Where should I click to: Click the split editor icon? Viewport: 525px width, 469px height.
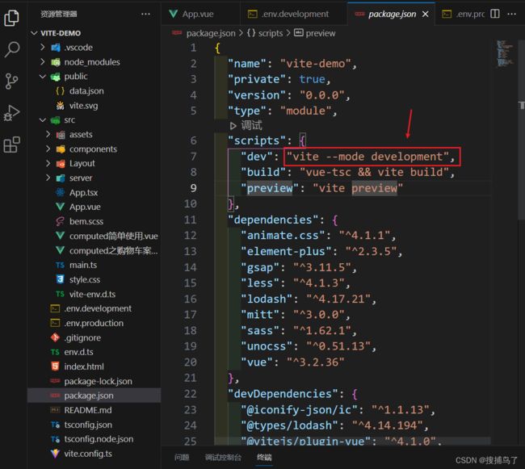495,14
